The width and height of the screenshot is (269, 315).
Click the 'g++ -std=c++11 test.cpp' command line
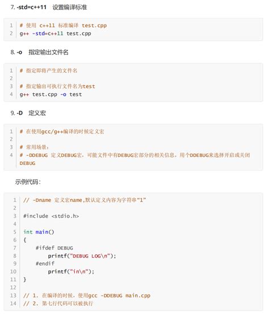(55, 34)
